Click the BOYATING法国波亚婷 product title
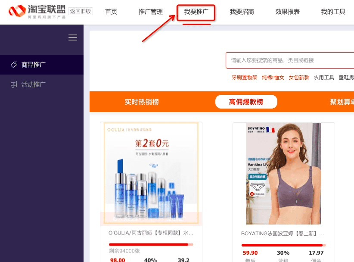The image size is (354, 262). pyautogui.click(x=283, y=234)
